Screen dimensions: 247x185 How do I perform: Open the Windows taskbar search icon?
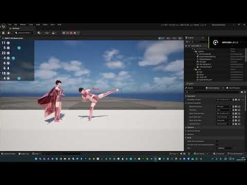40,159
